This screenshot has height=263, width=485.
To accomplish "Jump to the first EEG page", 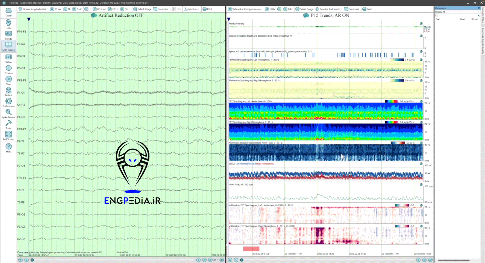I will (20, 260).
